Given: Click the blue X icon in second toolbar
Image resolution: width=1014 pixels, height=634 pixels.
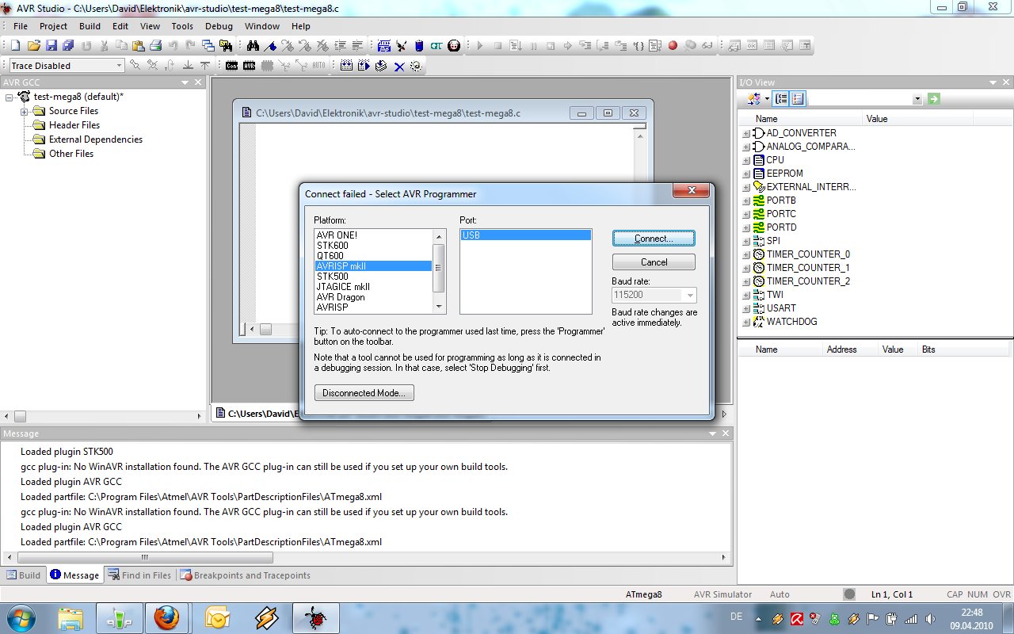Looking at the screenshot, I should click(398, 66).
